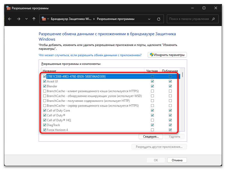This screenshot has height=170, width=226.
Task: Refresh the current page
Action: tap(159, 19)
